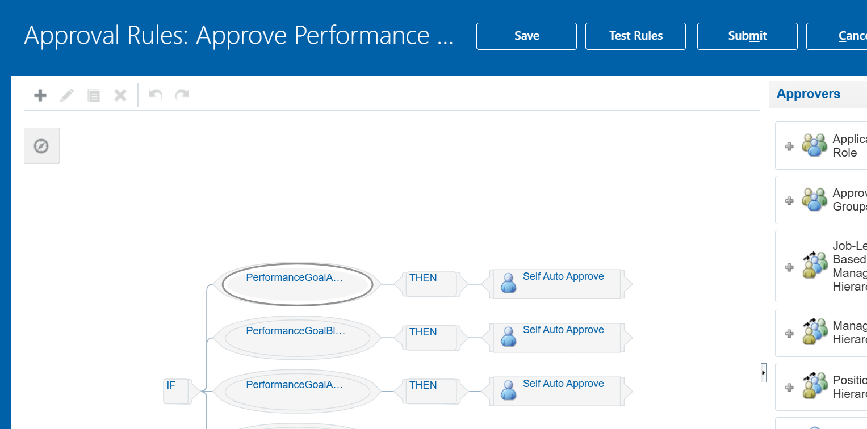Click the person icon in the PerformanceGoalBl… row
The height and width of the screenshot is (429, 867).
(509, 336)
